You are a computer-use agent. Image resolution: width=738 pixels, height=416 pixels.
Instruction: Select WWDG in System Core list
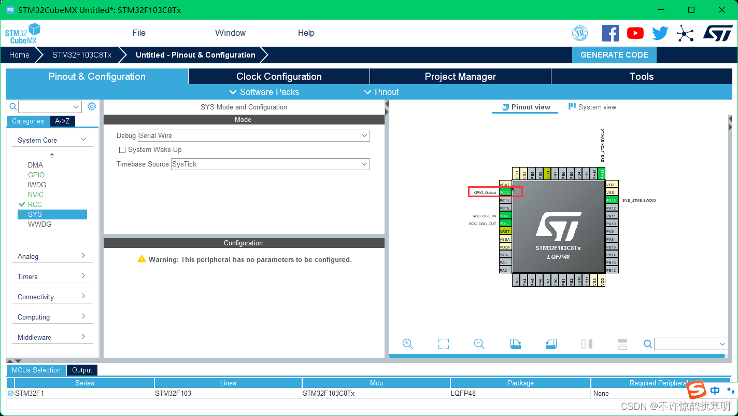coord(39,224)
